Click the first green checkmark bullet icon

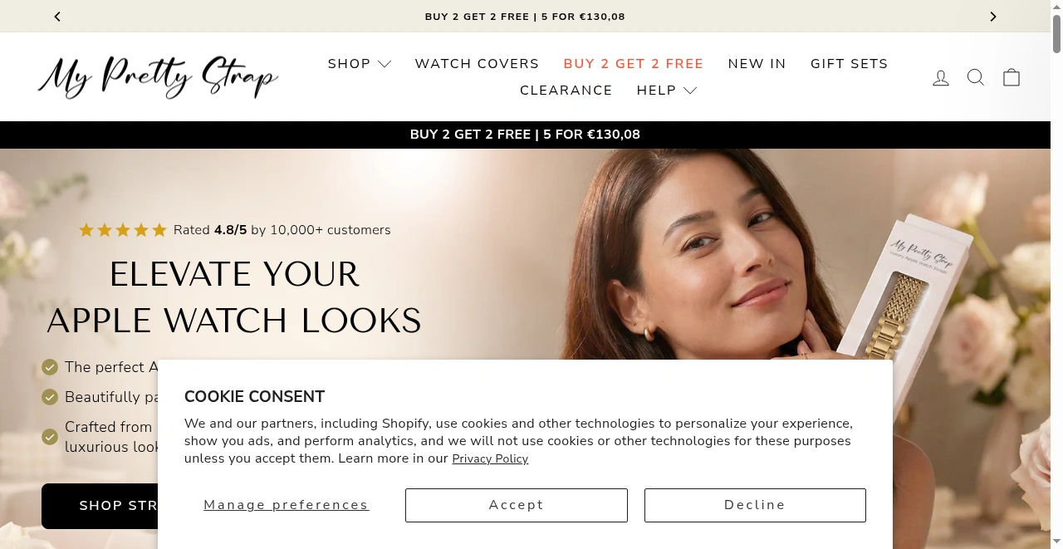point(50,367)
